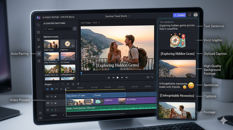Screen dimensions: 233x130
Task: Click the Created button
Action: (x=179, y=15)
